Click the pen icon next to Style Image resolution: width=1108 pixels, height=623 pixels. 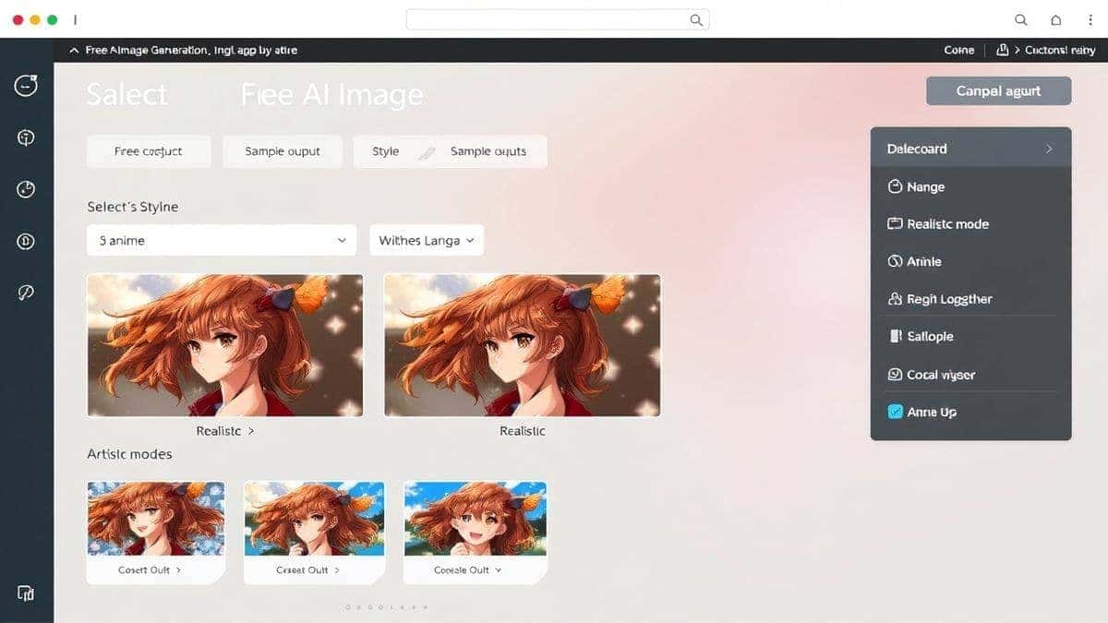[425, 153]
